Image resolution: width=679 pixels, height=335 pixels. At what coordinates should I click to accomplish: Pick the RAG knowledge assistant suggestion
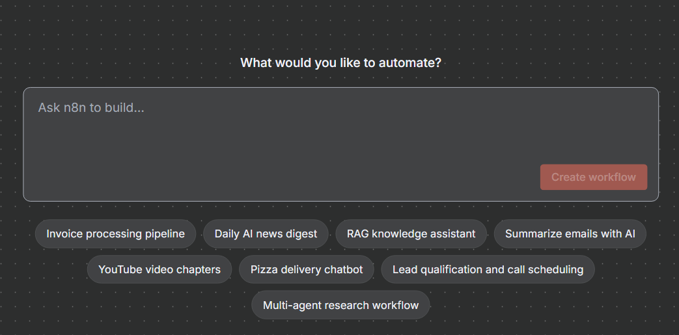pyautogui.click(x=411, y=234)
